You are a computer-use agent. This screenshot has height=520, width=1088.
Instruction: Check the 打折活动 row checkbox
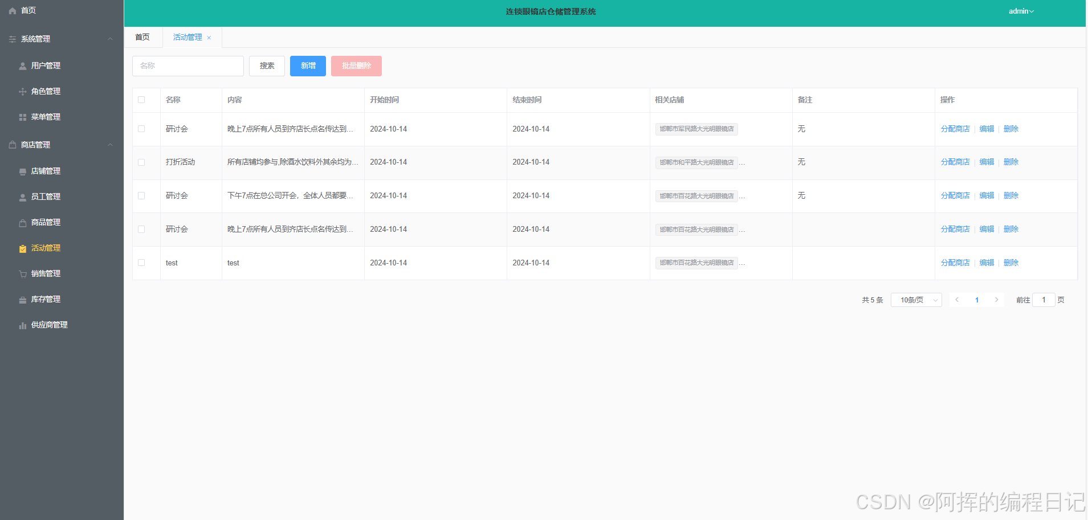(141, 162)
